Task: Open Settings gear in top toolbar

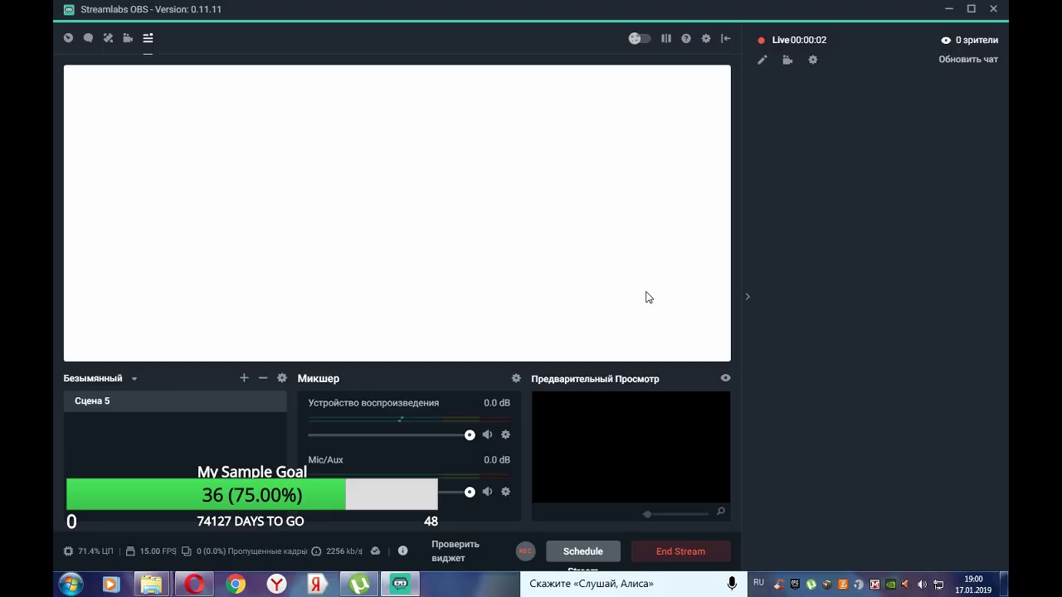Action: [706, 38]
